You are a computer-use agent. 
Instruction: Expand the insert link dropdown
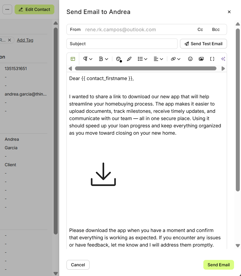(x=175, y=59)
